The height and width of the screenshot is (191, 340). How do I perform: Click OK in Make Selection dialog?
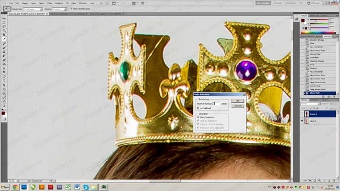237,101
